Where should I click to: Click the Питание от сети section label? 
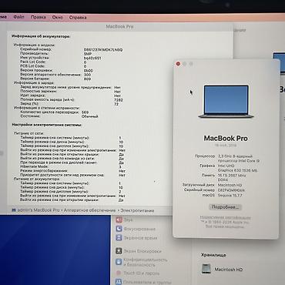[28, 133]
